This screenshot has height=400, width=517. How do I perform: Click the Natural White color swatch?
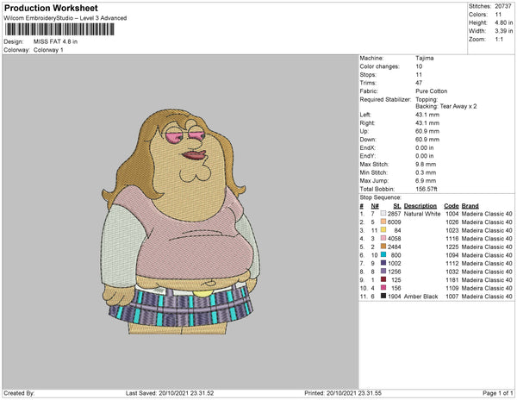[x=384, y=215]
